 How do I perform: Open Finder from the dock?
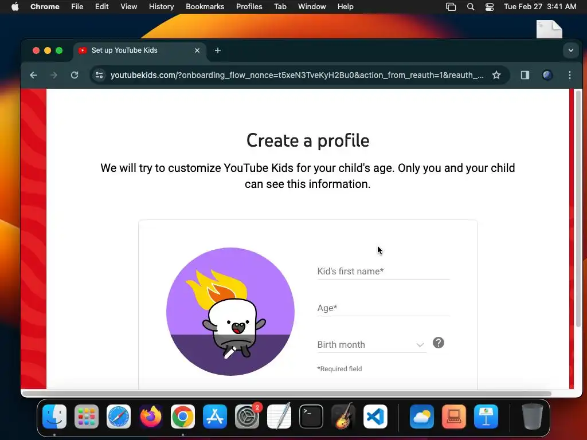pos(54,417)
